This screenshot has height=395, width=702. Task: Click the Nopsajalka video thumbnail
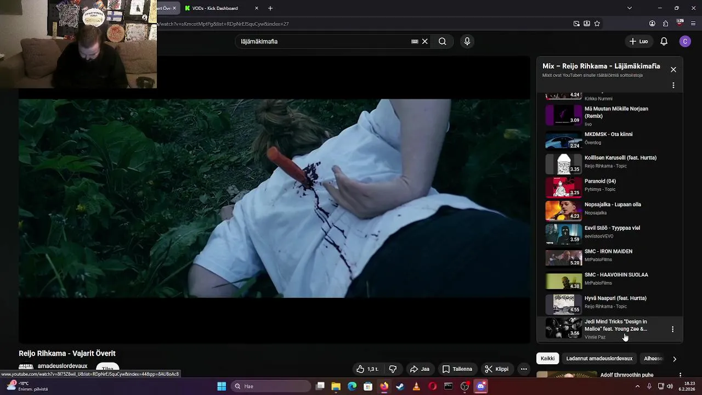tap(563, 210)
